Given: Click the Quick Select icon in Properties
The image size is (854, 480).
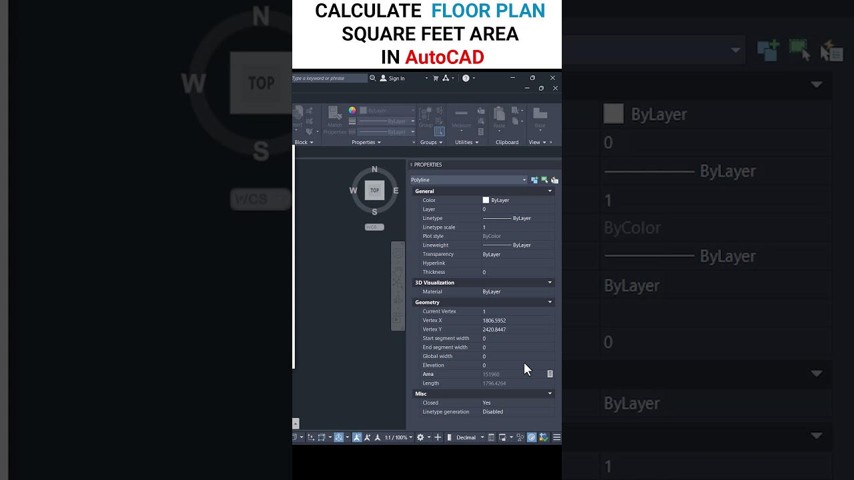Looking at the screenshot, I should coord(554,180).
